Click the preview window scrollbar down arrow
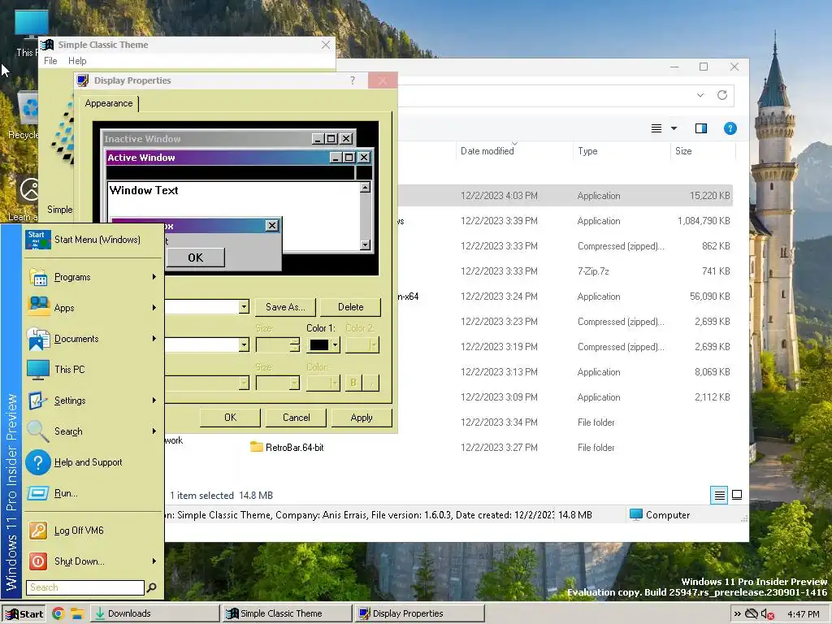 tap(365, 245)
